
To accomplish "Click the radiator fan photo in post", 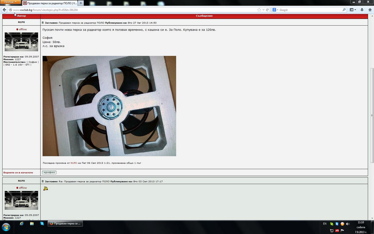I will 109,106.
